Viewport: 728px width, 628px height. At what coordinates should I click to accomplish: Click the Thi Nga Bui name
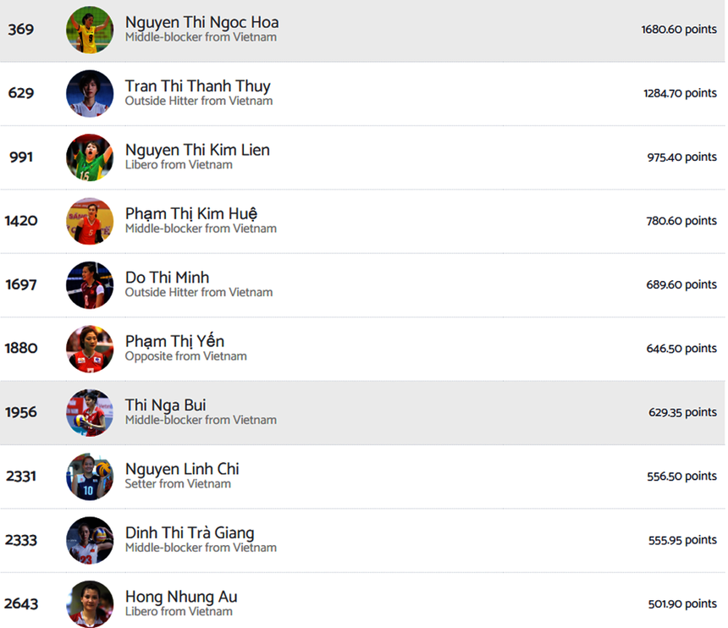click(165, 405)
